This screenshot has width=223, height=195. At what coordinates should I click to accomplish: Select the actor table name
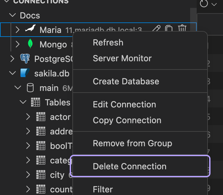click(x=60, y=117)
